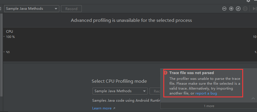Open the report a bug link

pyautogui.click(x=206, y=93)
